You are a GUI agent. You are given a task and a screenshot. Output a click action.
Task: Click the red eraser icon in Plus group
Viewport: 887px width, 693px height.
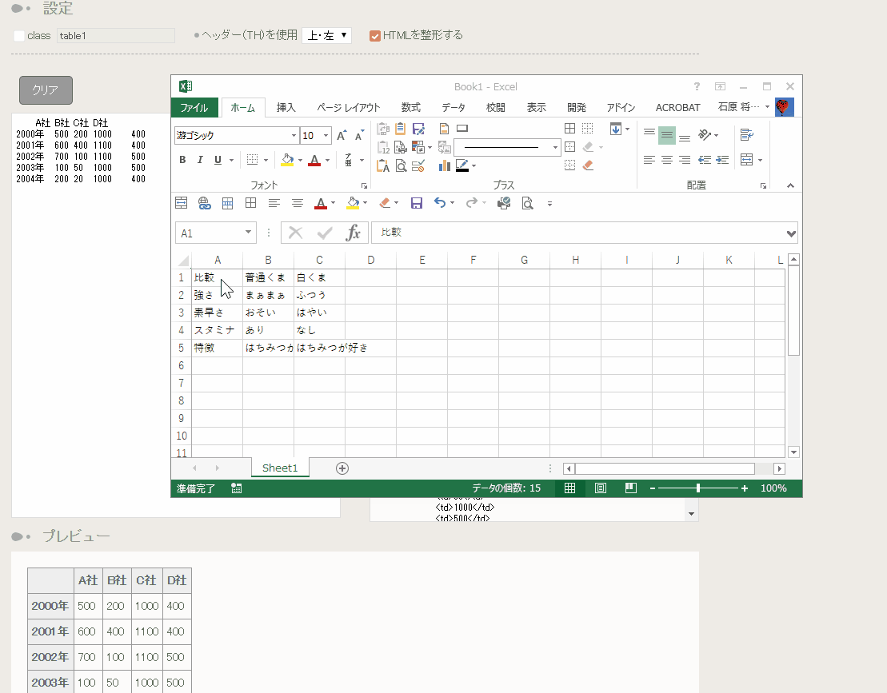tap(588, 165)
